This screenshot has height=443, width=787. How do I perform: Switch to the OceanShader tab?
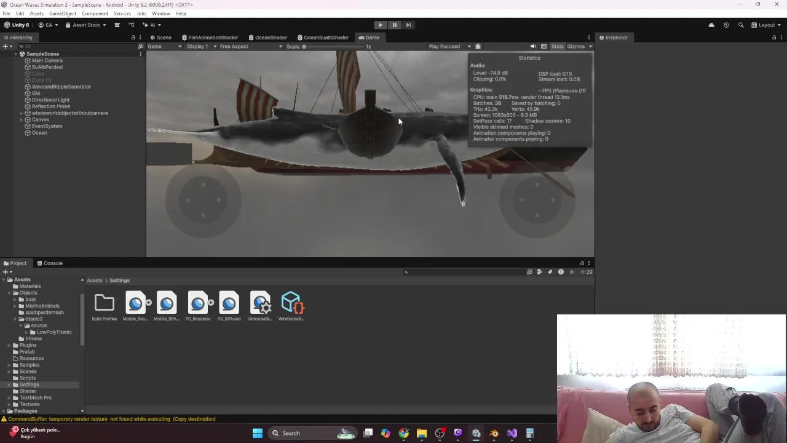click(267, 38)
